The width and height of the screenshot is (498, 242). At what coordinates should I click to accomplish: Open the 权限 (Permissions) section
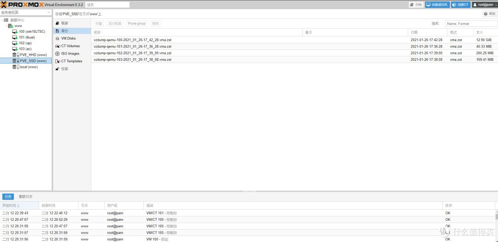coord(64,69)
